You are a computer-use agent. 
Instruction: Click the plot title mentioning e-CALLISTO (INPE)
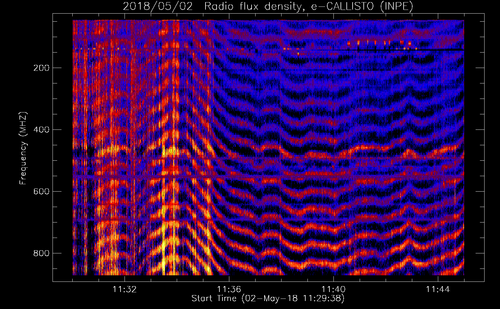[x=268, y=6]
